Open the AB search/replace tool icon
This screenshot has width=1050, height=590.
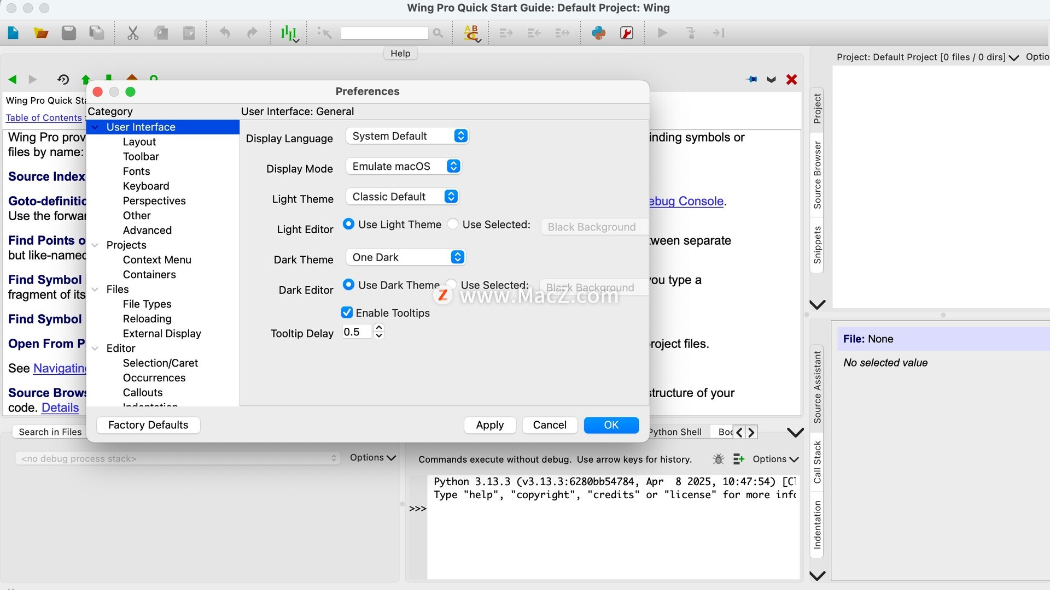pos(471,33)
